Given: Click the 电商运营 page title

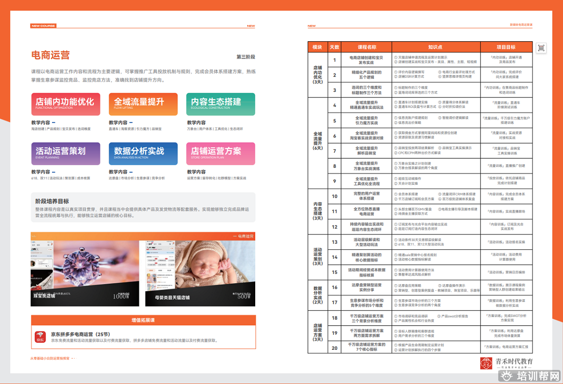Looking at the screenshot, I should click(51, 55).
